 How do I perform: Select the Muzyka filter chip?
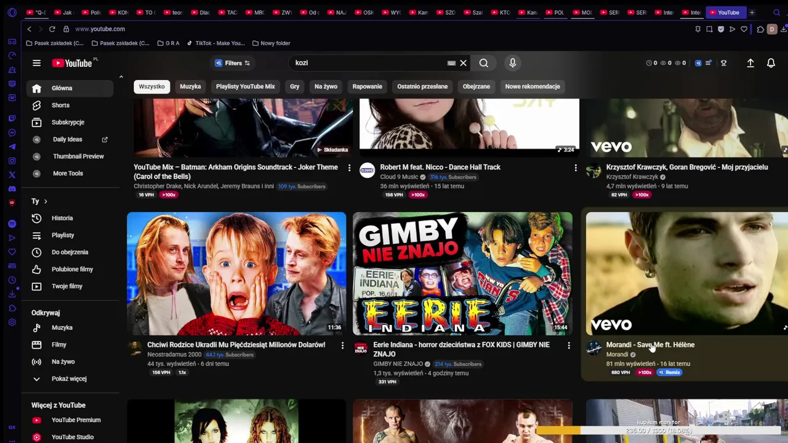190,87
